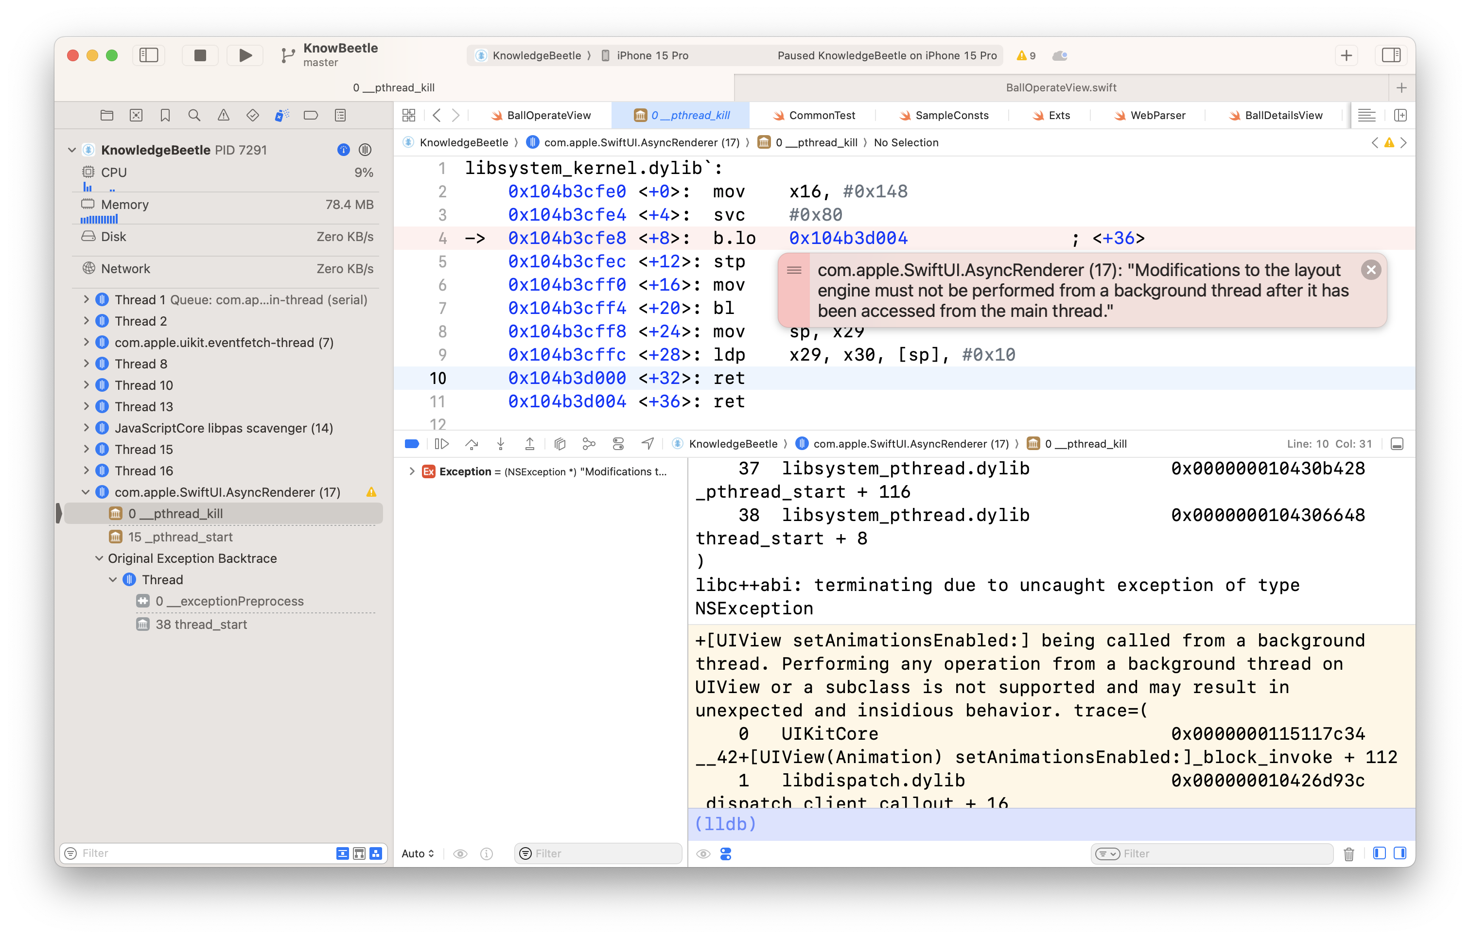Open the Project navigator folder icon
Image resolution: width=1470 pixels, height=939 pixels.
coord(107,115)
